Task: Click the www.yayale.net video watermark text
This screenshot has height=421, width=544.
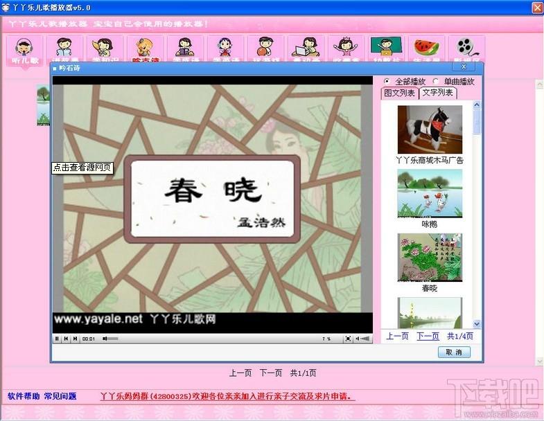Action: [x=98, y=319]
